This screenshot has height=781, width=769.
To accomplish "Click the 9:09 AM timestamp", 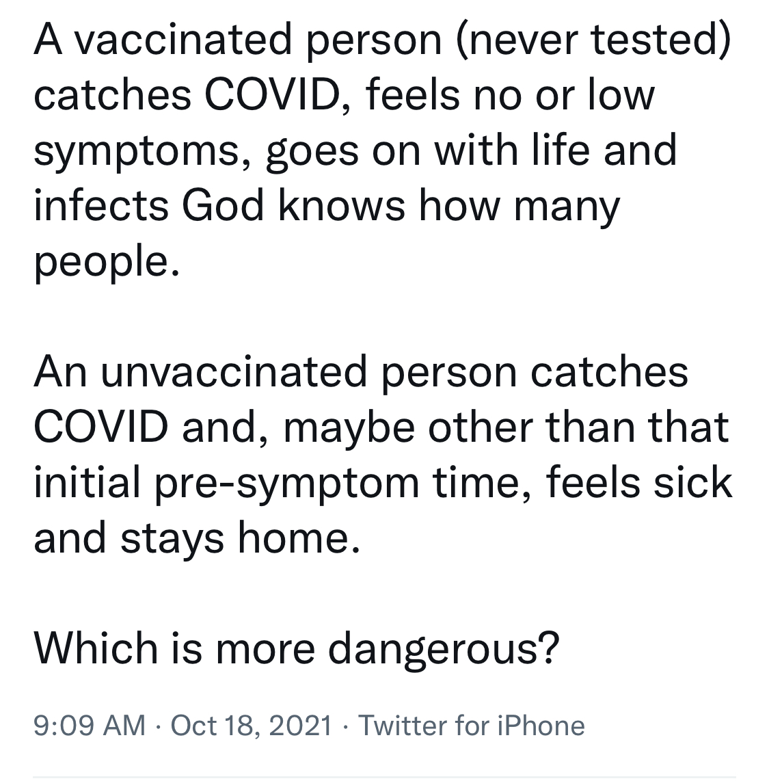I will click(x=90, y=725).
